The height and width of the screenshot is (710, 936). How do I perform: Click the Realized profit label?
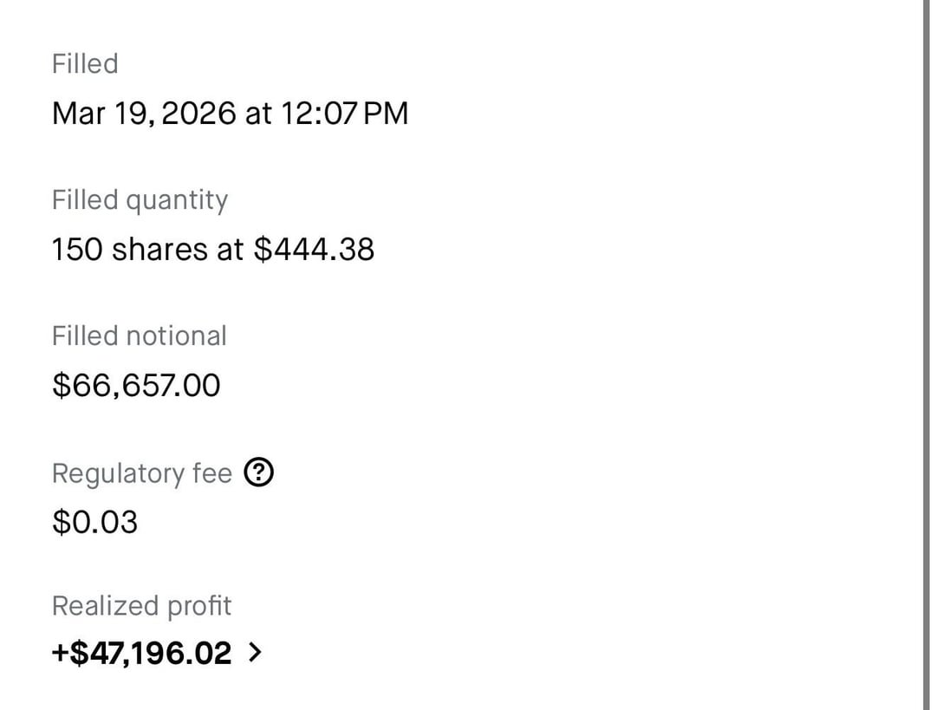tap(141, 605)
